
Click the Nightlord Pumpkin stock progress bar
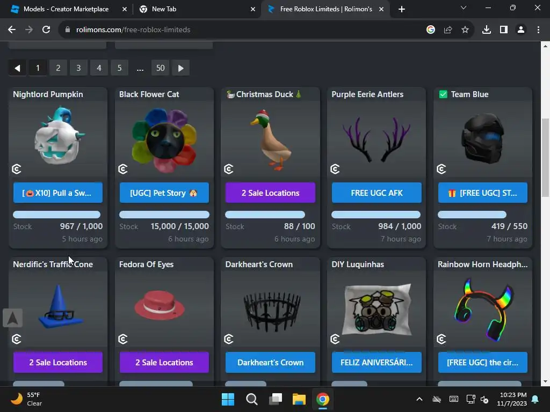coord(58,215)
